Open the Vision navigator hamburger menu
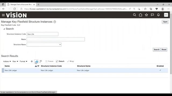Image resolution: width=172 pixels, height=96 pixels. point(3,15)
